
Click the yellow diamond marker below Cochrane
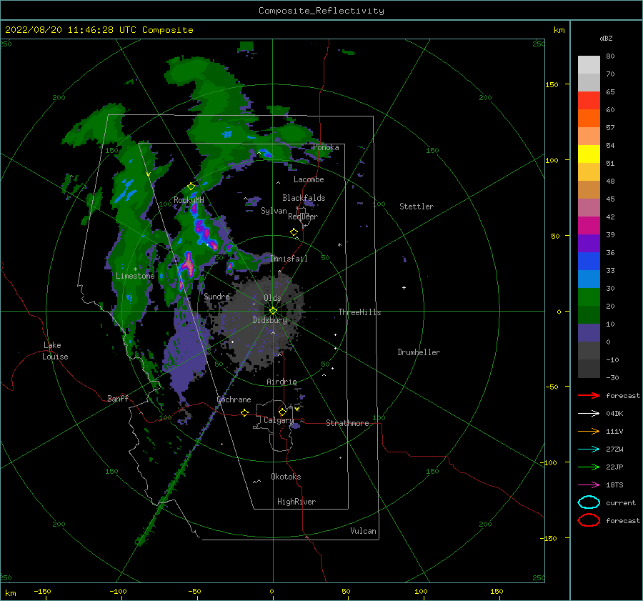[x=245, y=412]
